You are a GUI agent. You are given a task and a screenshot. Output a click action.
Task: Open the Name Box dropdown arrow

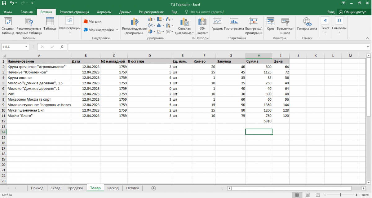click(x=26, y=47)
